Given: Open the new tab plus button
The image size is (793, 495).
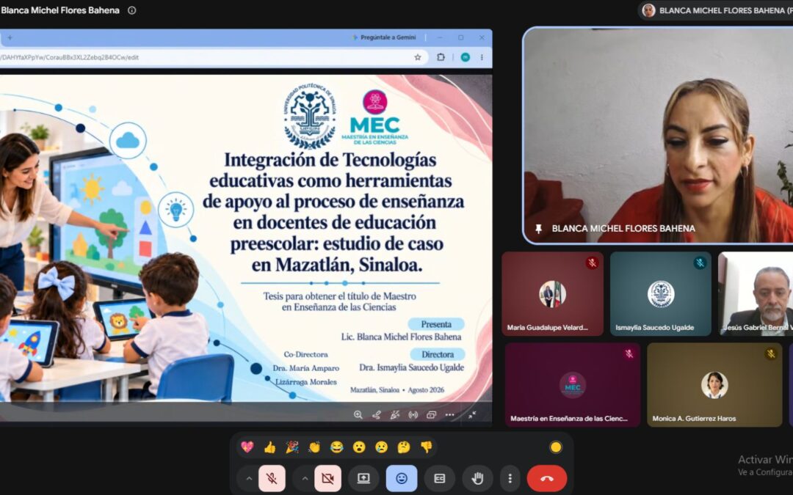Looking at the screenshot, I should point(10,38).
